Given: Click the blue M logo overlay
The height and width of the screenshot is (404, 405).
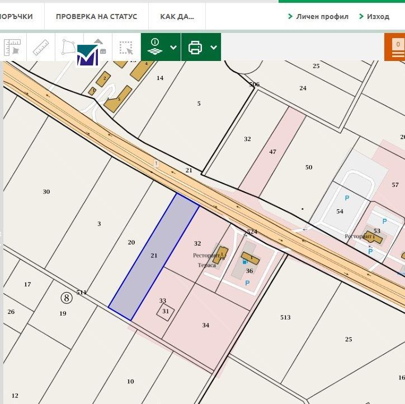Looking at the screenshot, I should pos(88,55).
